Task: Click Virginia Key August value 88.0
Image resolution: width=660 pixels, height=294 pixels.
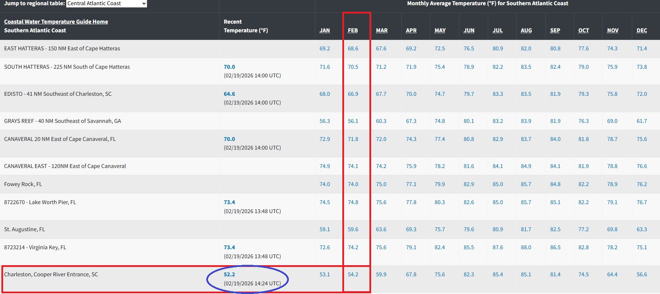Action: 526,247
